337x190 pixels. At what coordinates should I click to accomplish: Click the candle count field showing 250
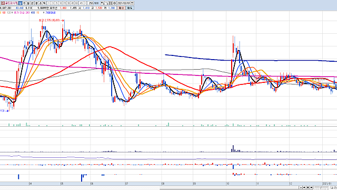click(91, 3)
